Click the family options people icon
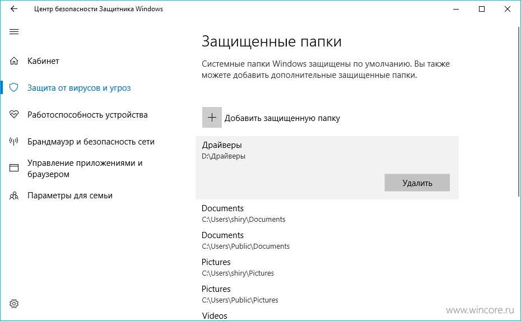521x321 pixels. 14,196
